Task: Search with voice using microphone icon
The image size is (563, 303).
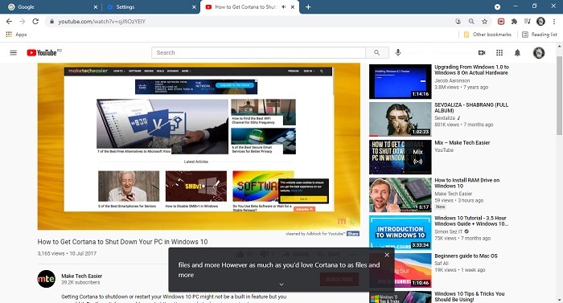Action: tap(398, 53)
